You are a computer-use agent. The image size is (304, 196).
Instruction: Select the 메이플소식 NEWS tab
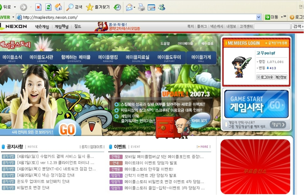[12, 58]
